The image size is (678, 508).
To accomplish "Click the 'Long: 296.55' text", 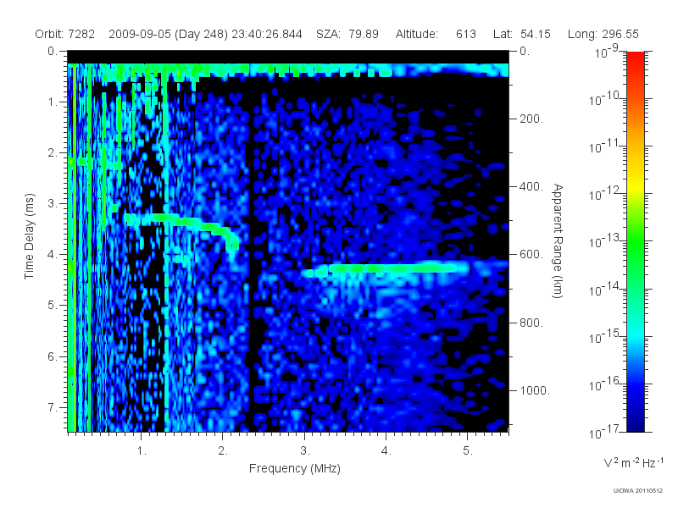I will (x=603, y=34).
